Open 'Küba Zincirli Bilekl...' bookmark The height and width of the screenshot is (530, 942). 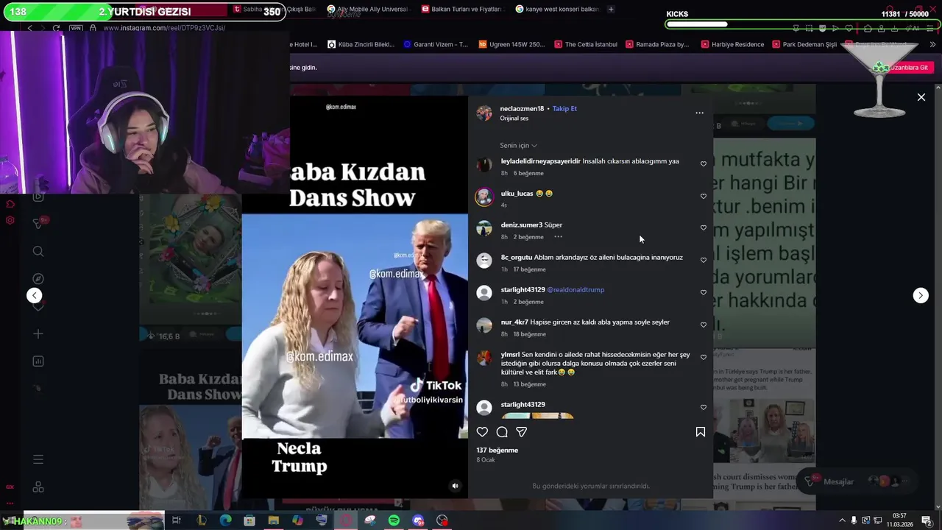pyautogui.click(x=361, y=44)
